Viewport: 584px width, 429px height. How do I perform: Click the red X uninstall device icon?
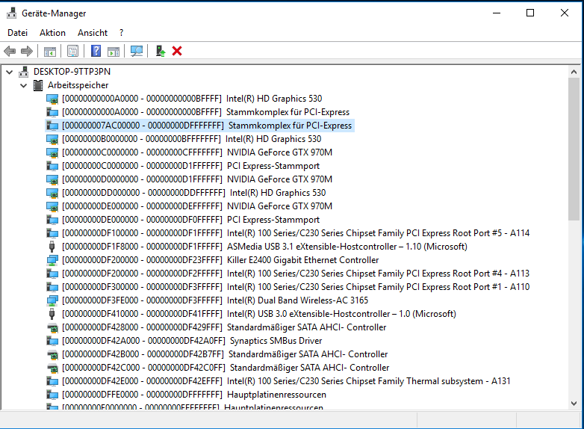177,51
